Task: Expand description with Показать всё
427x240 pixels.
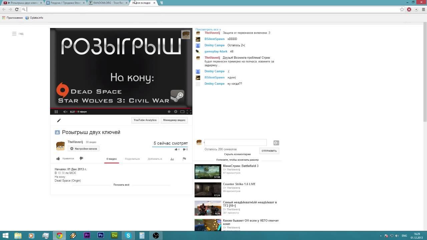Action: click(x=121, y=185)
